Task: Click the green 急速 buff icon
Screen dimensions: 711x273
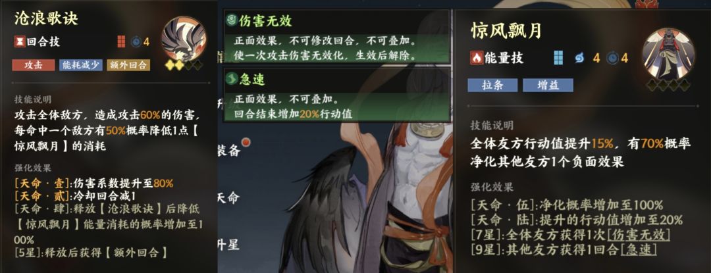Action: (232, 79)
